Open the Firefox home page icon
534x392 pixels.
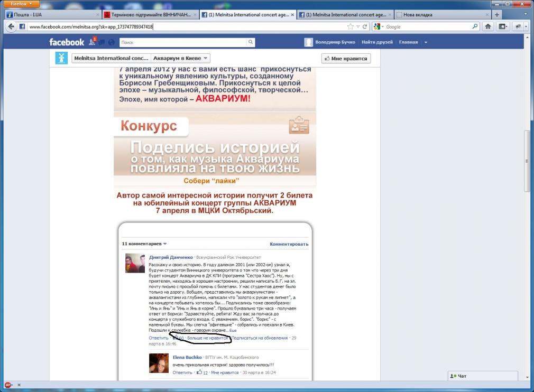point(487,26)
